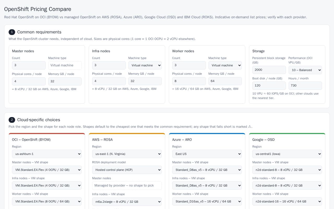Click the Master nodes read-only Machine type box
This screenshot has width=334, height=209.
[65, 65]
